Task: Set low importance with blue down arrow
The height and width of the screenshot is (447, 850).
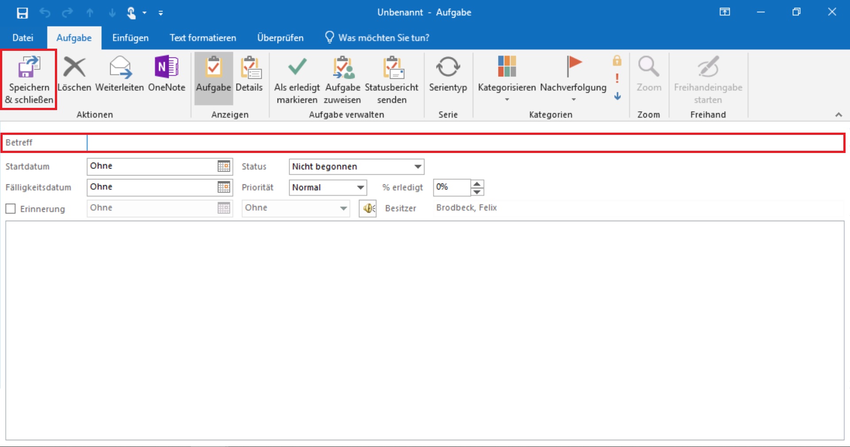Action: [x=617, y=96]
